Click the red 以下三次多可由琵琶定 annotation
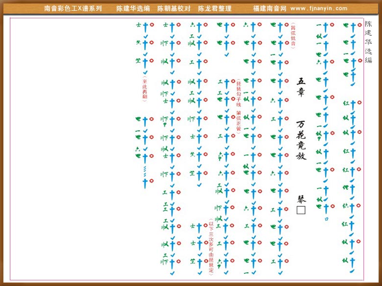Screen dimensions: 382x286 coord(211,247)
